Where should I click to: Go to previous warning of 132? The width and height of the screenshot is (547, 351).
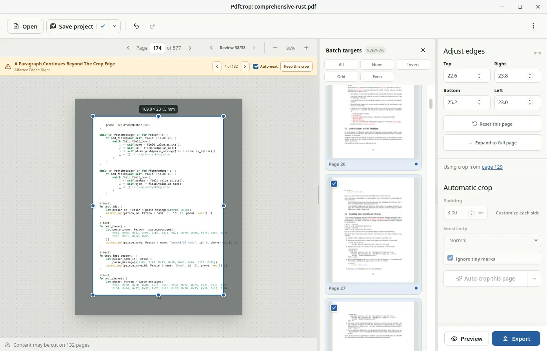[217, 66]
